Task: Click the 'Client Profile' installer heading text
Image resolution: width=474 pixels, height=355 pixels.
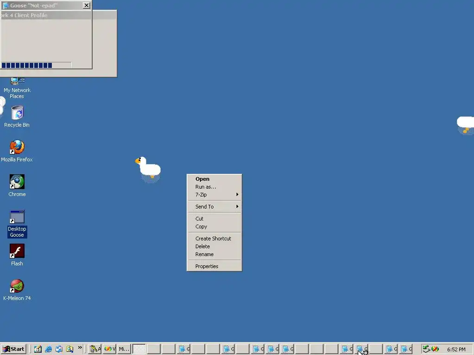Action: click(31, 15)
